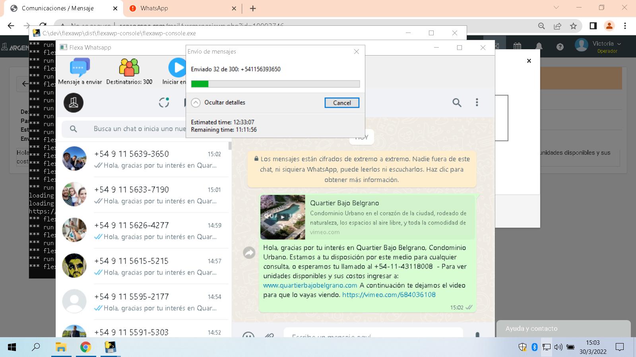
Task: Click the sending progress bar
Action: point(275,84)
